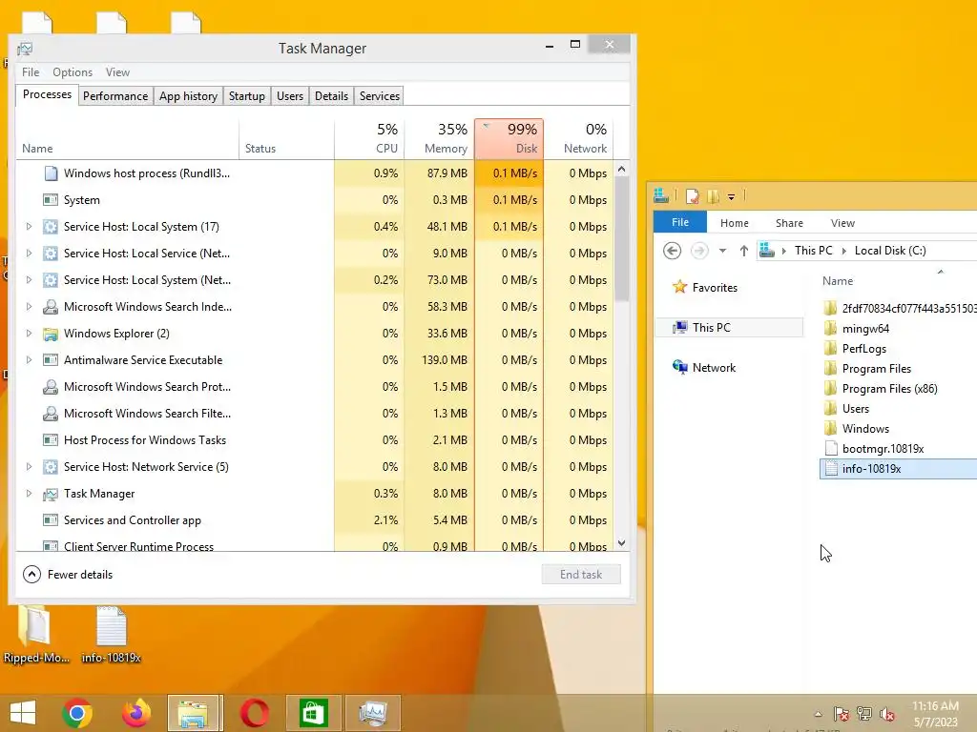Screen dimensions: 977x732
Task: Select Network in Explorer navigation pane
Action: click(704, 368)
